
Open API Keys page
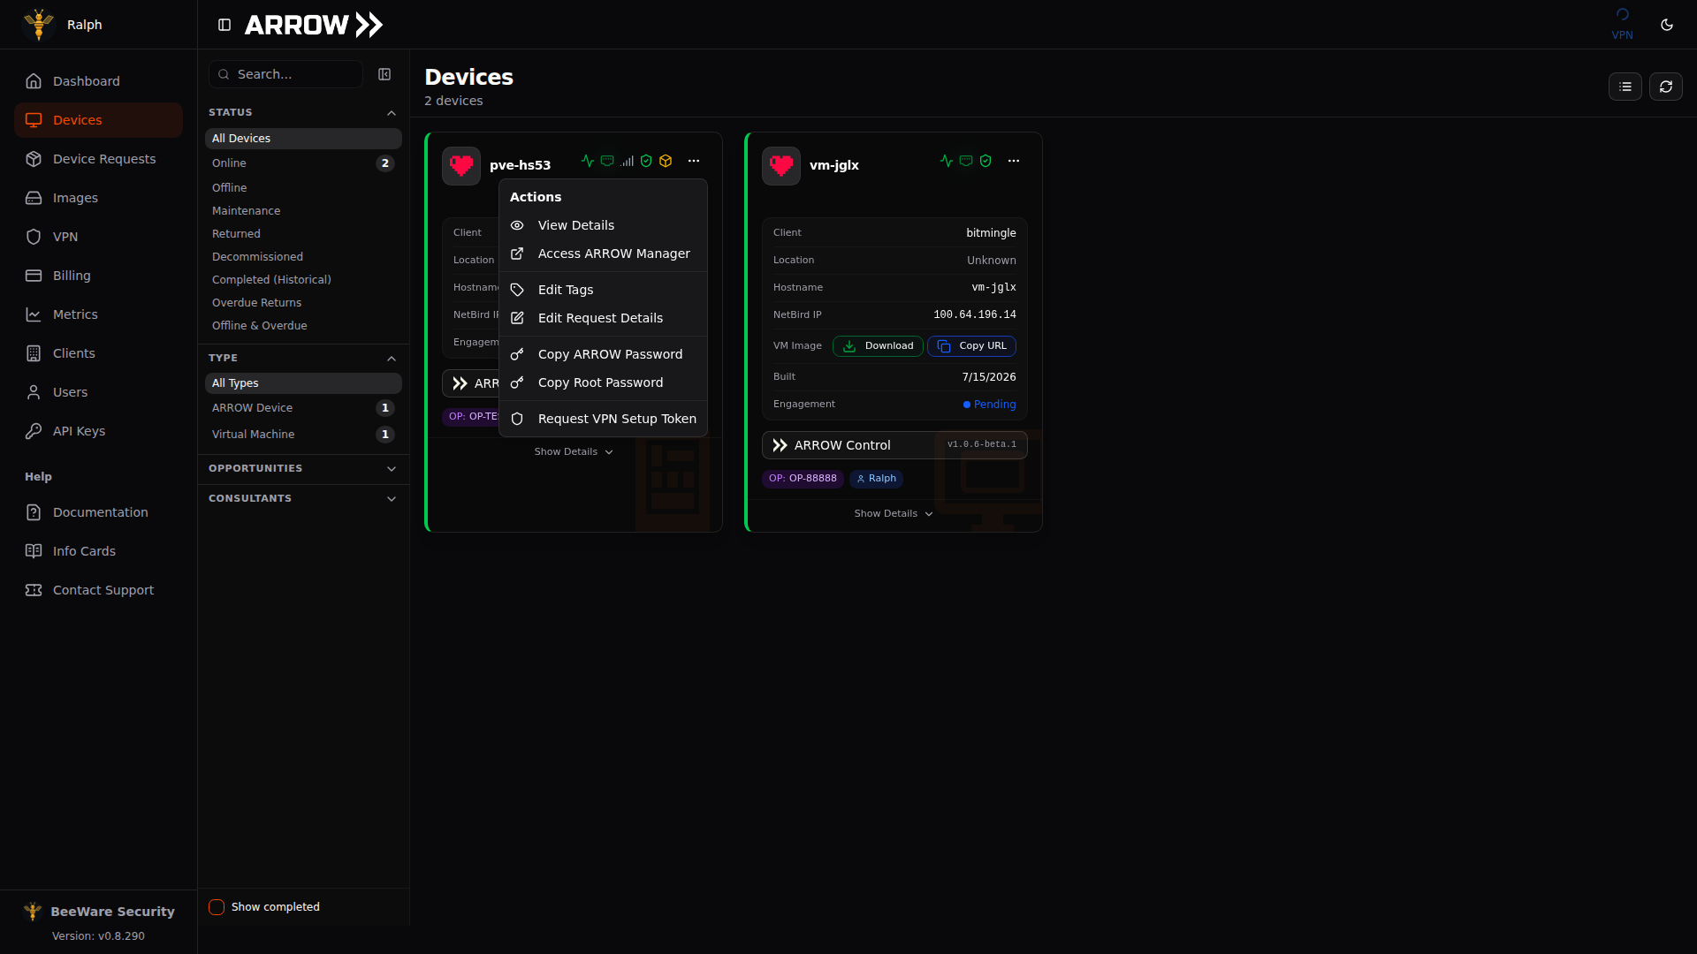[x=98, y=431]
